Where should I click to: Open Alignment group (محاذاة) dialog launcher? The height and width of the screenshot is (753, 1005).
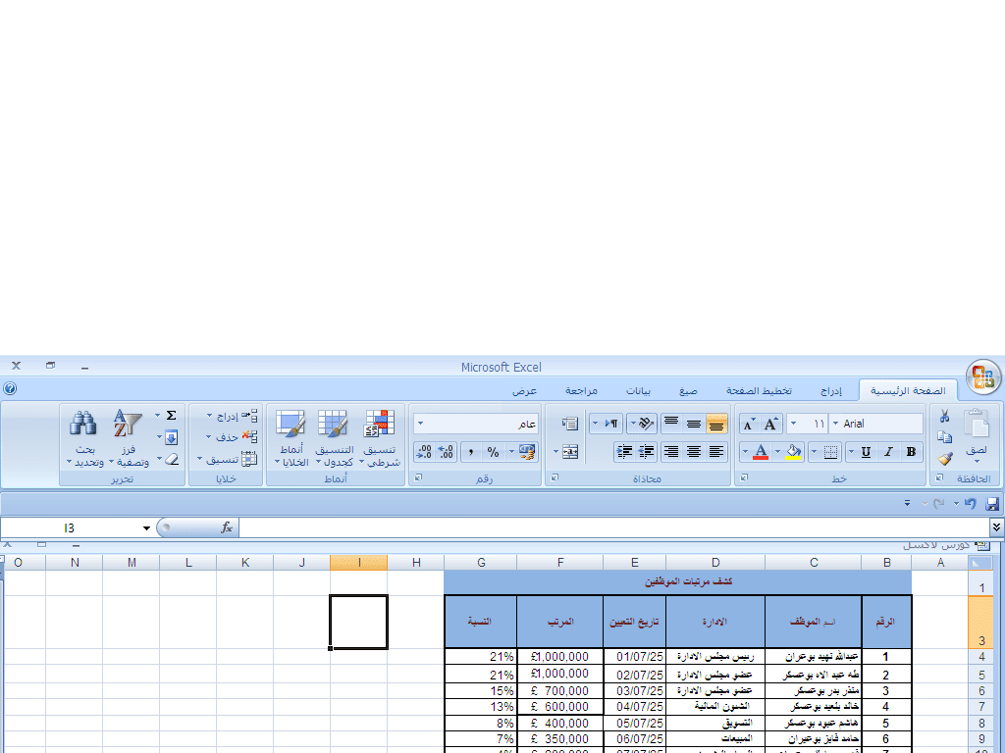(x=555, y=477)
